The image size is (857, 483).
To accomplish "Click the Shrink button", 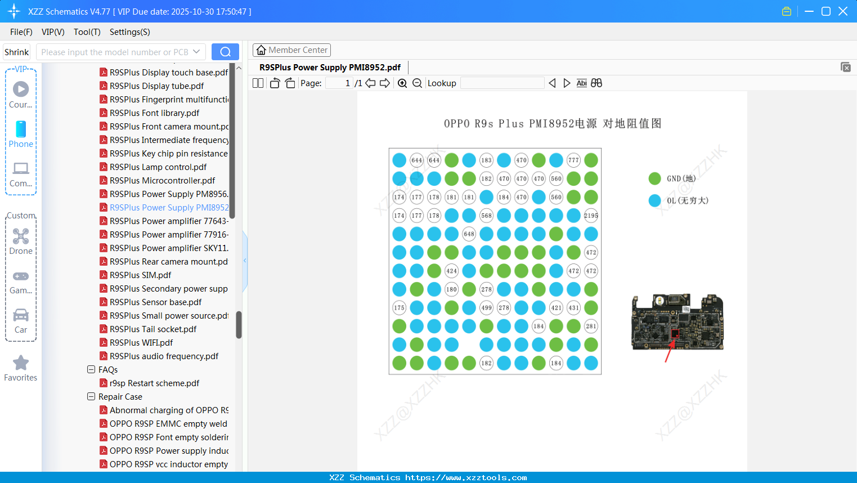I will click(17, 52).
